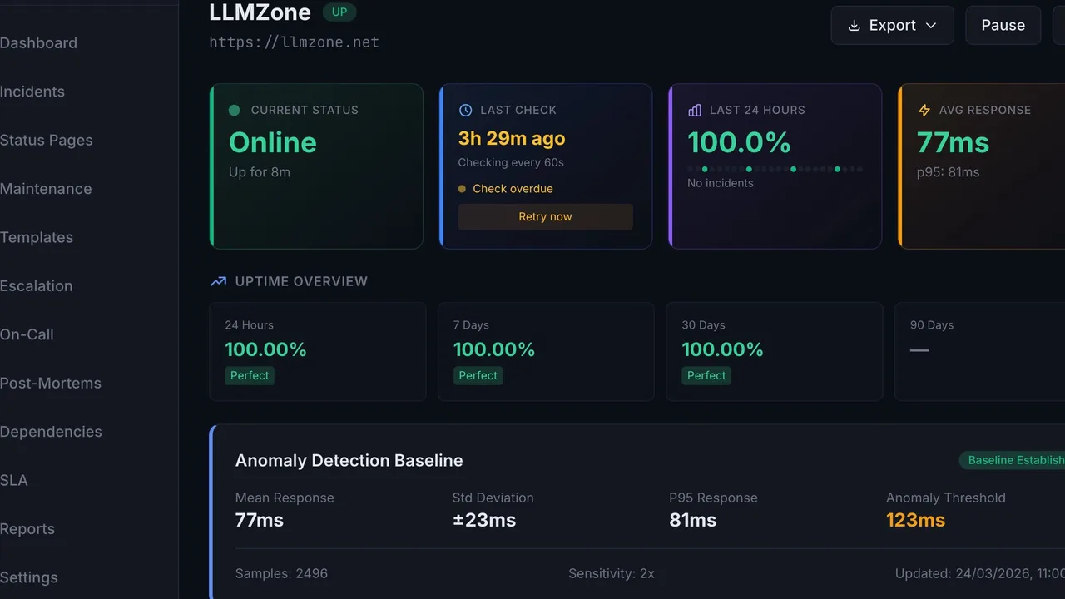This screenshot has width=1065, height=599.
Task: Click the 3h 29m ago value
Action: pos(512,138)
